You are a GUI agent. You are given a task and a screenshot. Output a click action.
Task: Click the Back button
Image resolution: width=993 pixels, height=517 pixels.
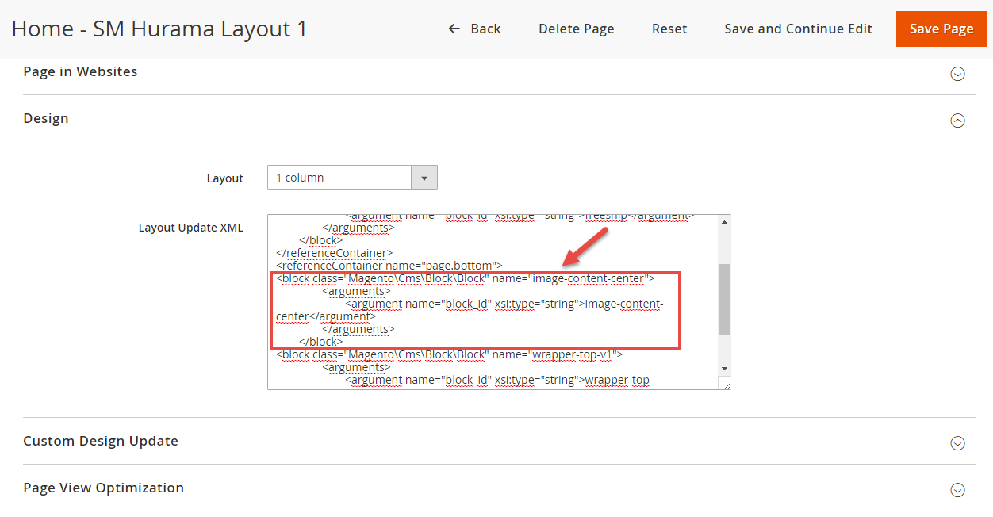coord(474,29)
